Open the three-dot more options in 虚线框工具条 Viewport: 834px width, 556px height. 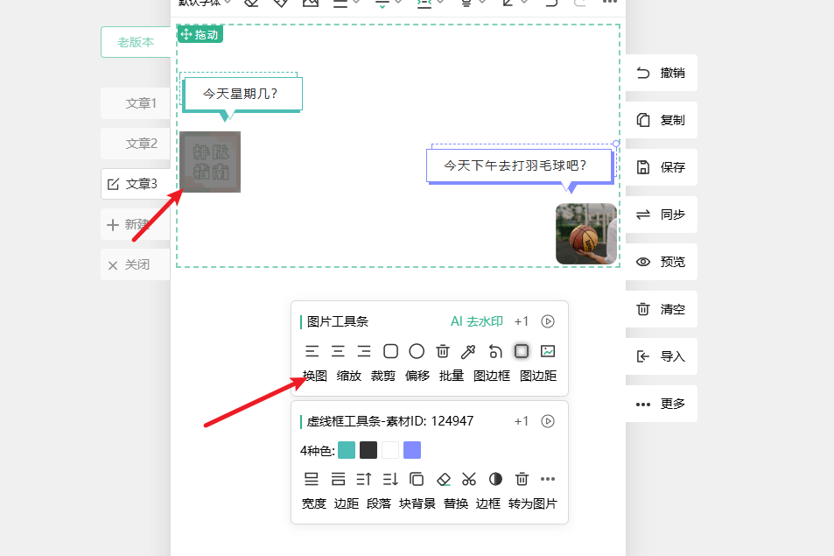tap(548, 479)
